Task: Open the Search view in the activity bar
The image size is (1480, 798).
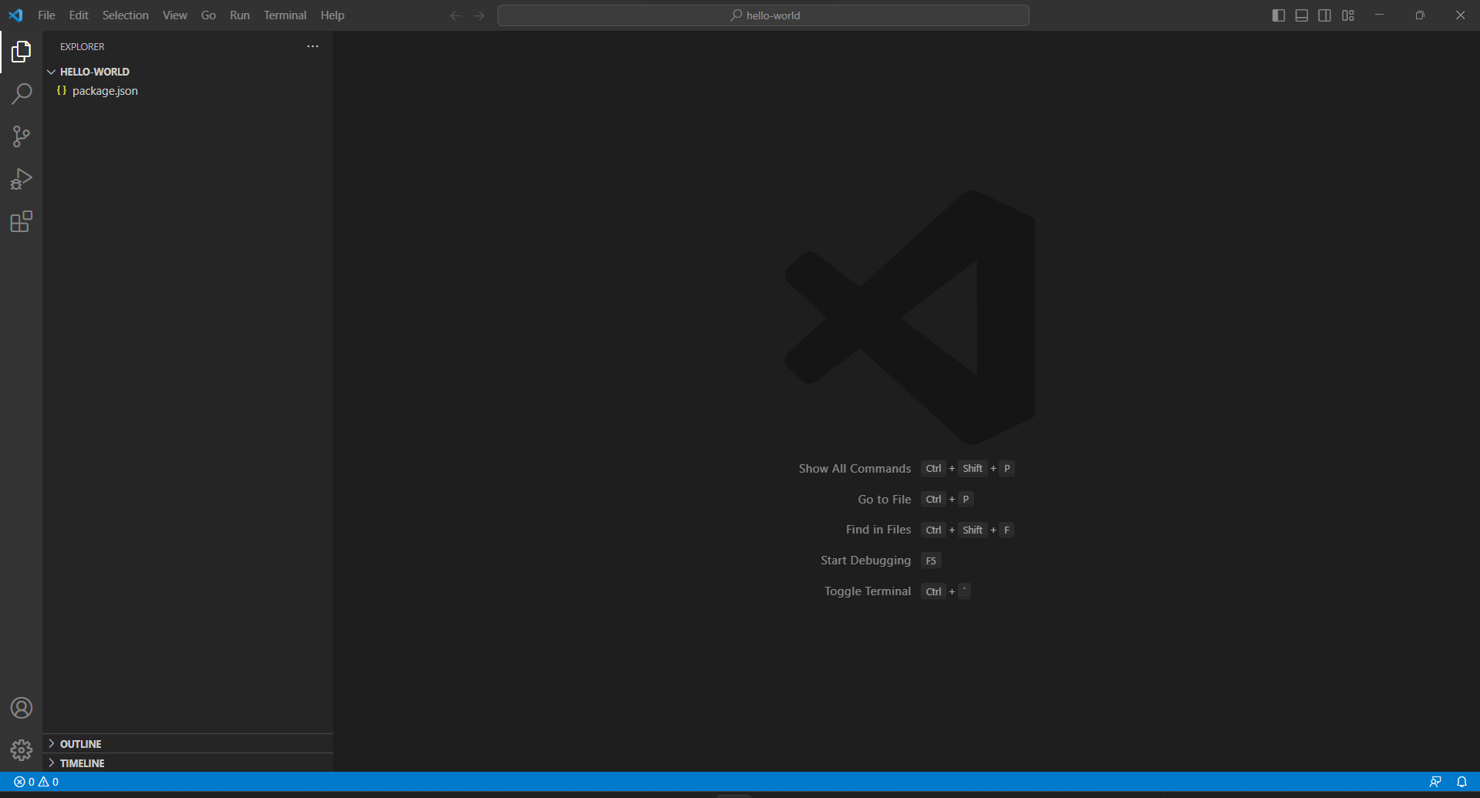Action: 21,93
